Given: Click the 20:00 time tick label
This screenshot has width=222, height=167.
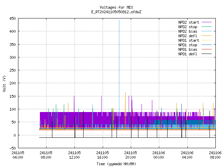Looking at the screenshot, I should tap(130, 157).
